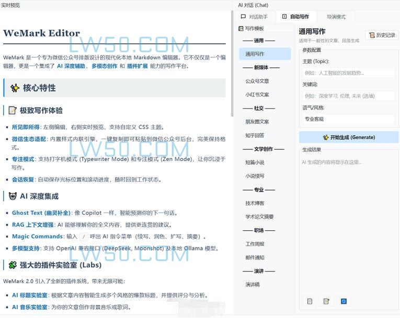The image size is (400, 318).
Task: Click the page icon below generated results
Action: pyautogui.click(x=310, y=301)
